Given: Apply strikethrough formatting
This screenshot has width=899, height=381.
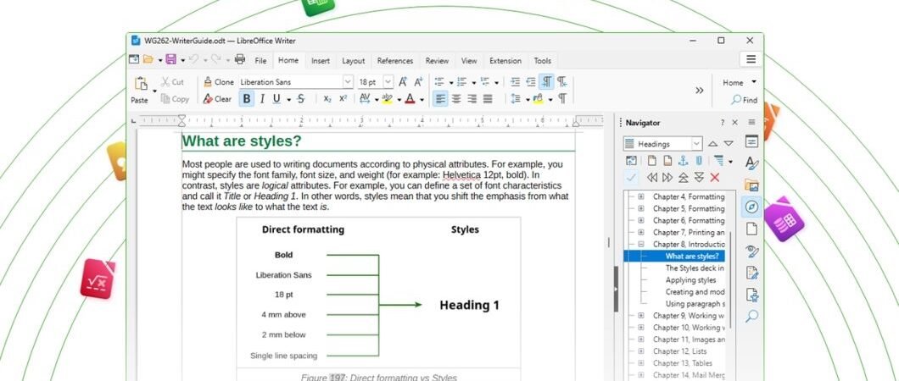Looking at the screenshot, I should (x=301, y=99).
